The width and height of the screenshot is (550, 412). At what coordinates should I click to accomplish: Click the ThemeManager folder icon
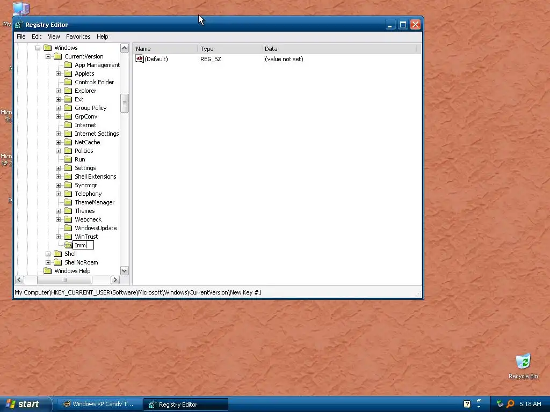[68, 202]
